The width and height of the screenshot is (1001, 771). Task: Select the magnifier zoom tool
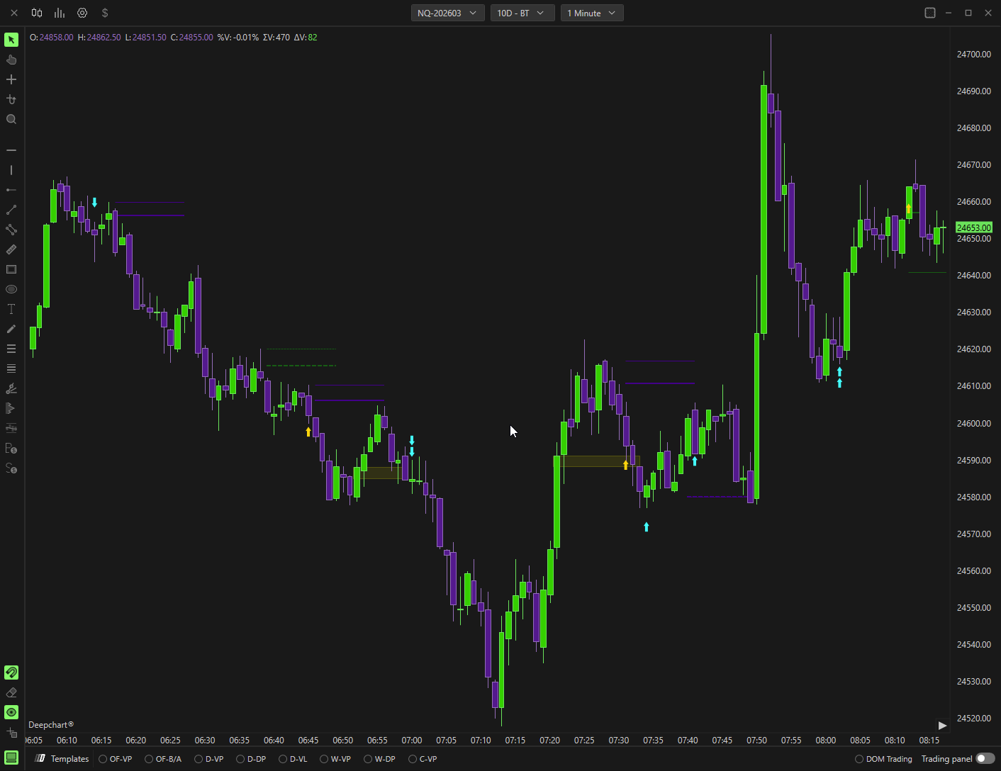pos(11,119)
